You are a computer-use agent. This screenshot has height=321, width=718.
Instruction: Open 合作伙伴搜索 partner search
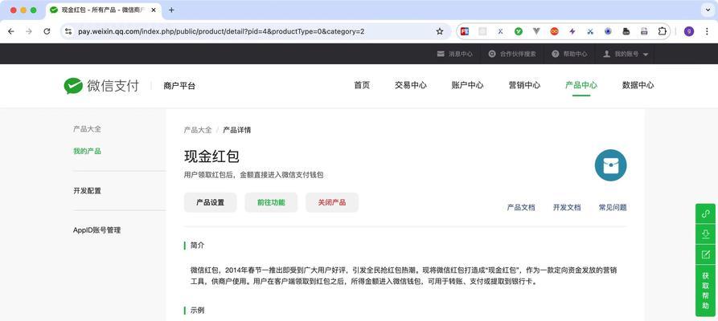[x=512, y=54]
